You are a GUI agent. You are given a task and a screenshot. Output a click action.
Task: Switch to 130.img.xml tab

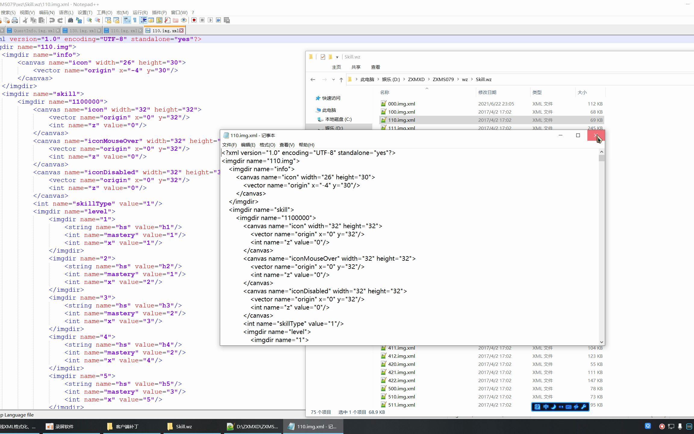(82, 31)
